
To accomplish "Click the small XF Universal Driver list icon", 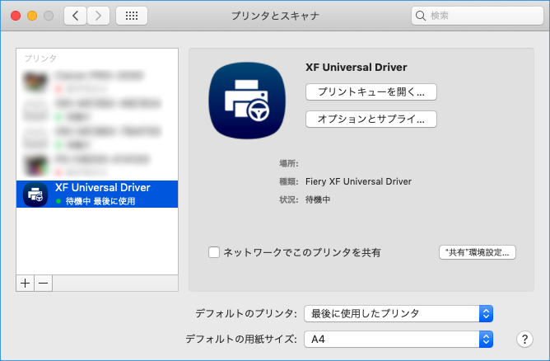I will (x=35, y=195).
